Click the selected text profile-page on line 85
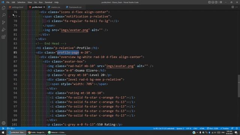Screen dimensions: 240x135 pyautogui.click(x=68, y=52)
